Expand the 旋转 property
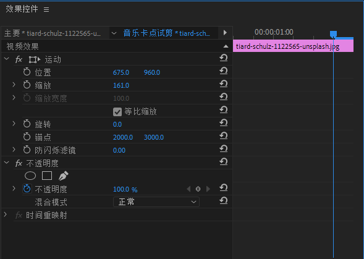The image size is (364, 259). click(x=14, y=124)
